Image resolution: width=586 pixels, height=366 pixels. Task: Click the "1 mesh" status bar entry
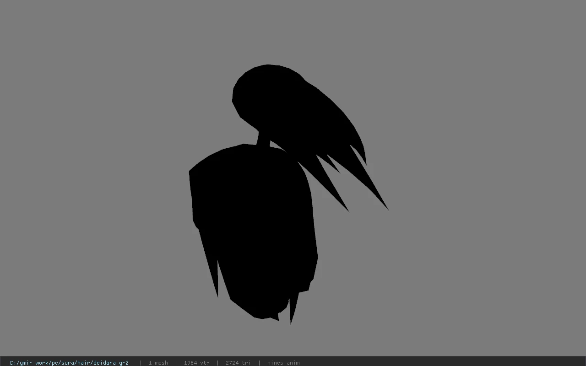point(158,363)
